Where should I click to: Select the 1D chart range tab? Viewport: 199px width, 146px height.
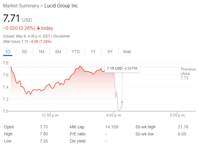click(8, 52)
